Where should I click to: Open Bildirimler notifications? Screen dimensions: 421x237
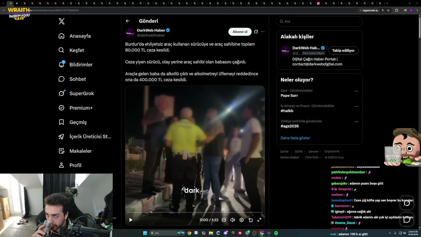(x=75, y=65)
